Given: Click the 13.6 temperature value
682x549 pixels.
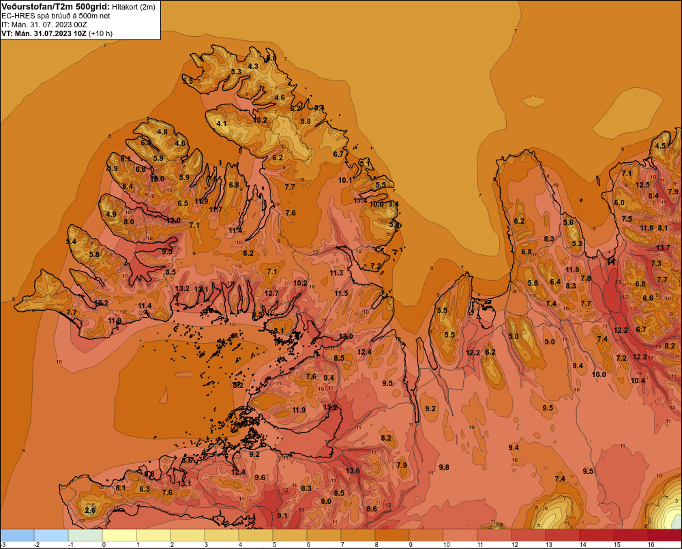Looking at the screenshot, I should pos(353,471).
